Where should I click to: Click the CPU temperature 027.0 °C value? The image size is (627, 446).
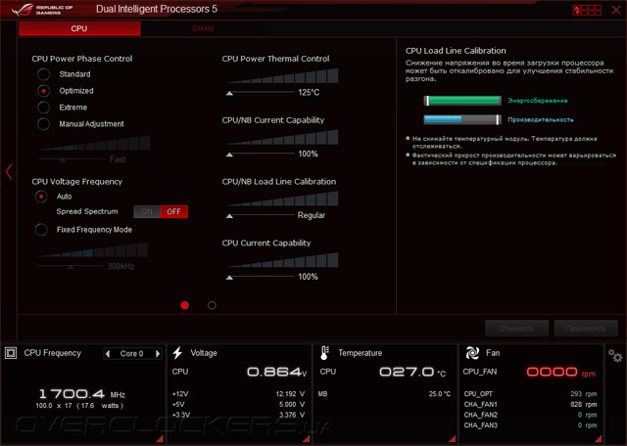tap(412, 372)
